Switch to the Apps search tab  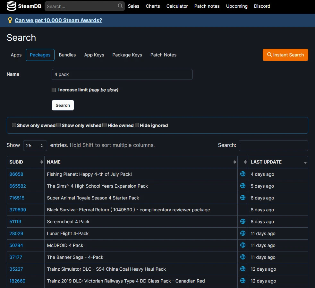click(16, 55)
